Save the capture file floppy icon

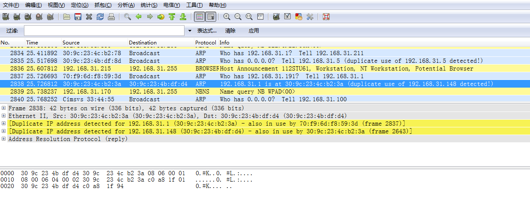point(78,17)
